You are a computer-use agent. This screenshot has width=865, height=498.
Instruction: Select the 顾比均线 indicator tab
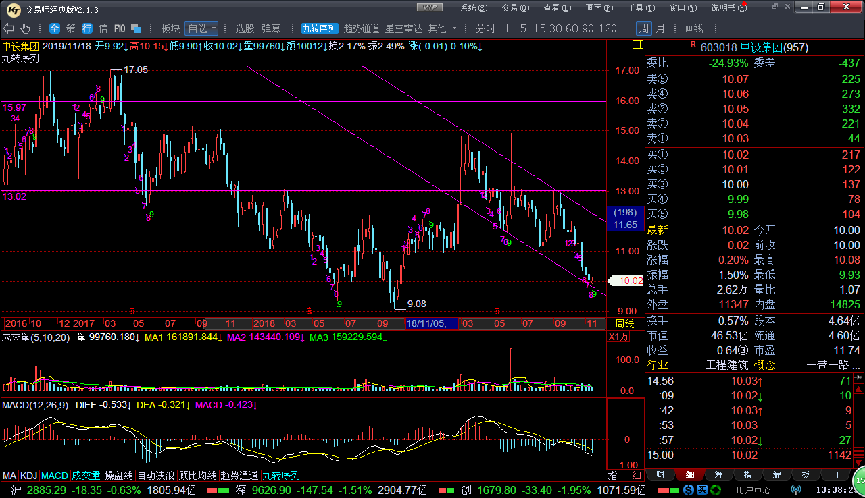pyautogui.click(x=198, y=476)
